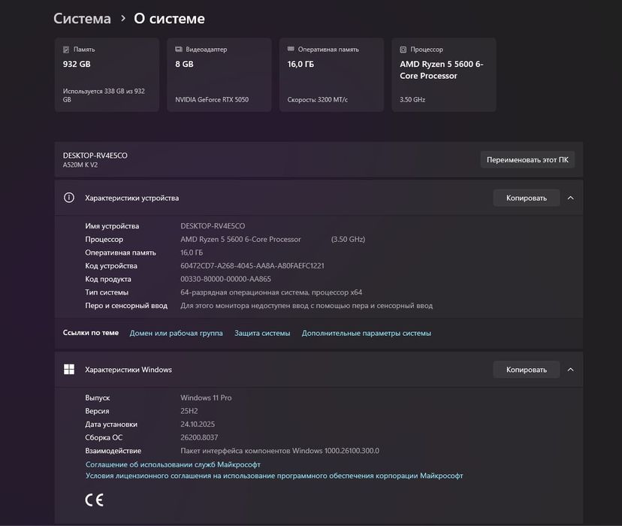Open the Оперативная память 16,0 ГБ card
This screenshot has height=526, width=622.
[x=331, y=74]
